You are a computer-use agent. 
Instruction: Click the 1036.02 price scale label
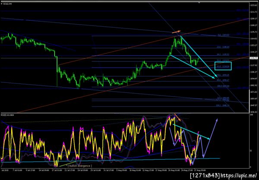[x=253, y=112]
